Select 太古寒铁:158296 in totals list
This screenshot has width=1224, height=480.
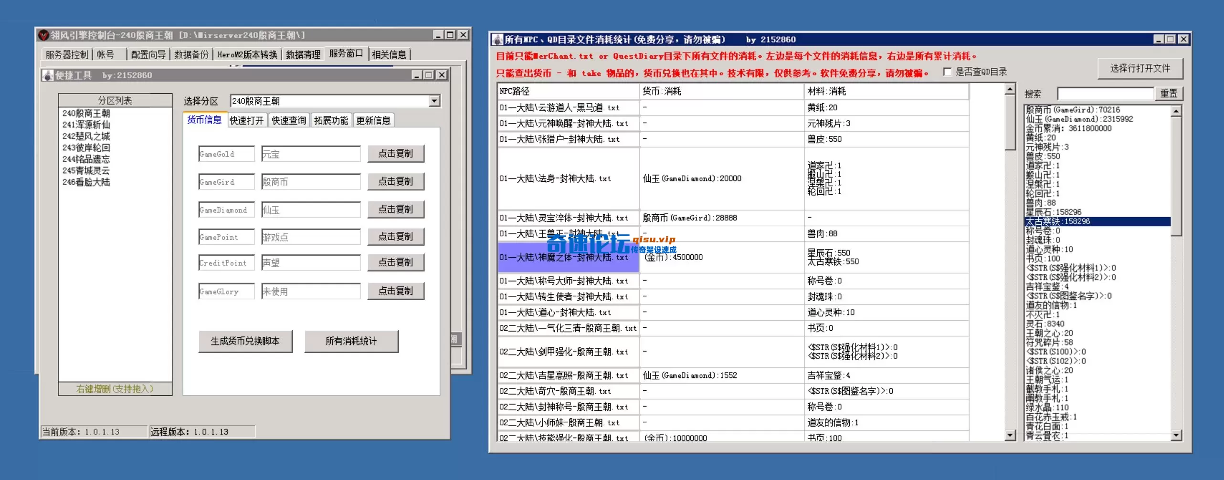pos(1097,221)
